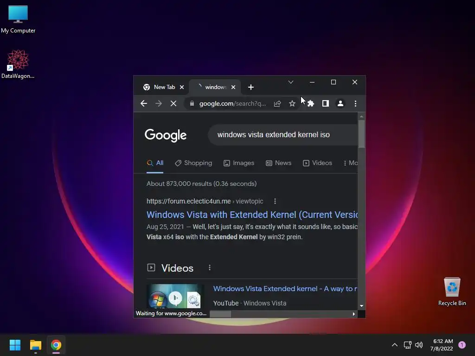Screen dimensions: 475x356
Task: Close the New Tab tab
Action: point(182,87)
